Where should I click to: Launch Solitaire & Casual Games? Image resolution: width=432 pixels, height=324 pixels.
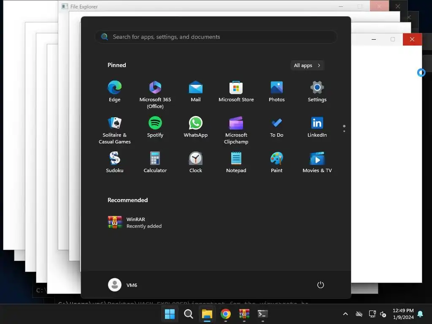click(115, 130)
